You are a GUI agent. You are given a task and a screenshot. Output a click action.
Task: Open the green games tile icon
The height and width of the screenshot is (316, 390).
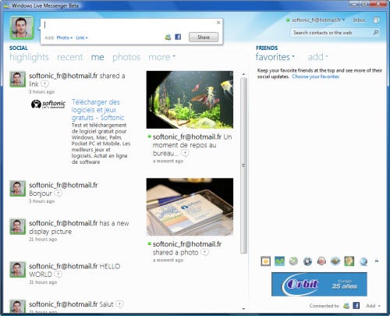click(x=349, y=261)
